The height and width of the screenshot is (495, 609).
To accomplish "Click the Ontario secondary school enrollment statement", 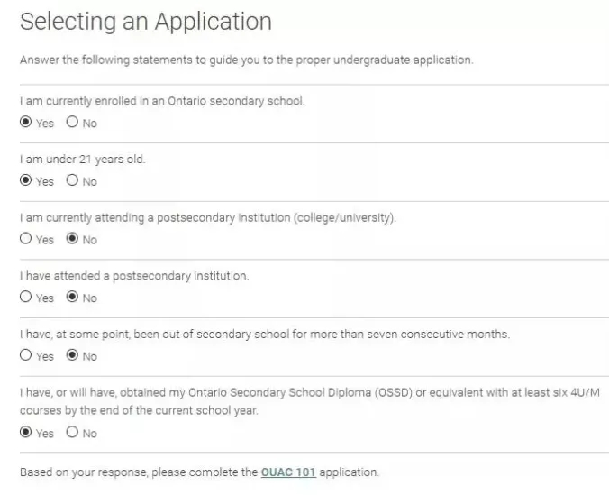I will click(162, 101).
